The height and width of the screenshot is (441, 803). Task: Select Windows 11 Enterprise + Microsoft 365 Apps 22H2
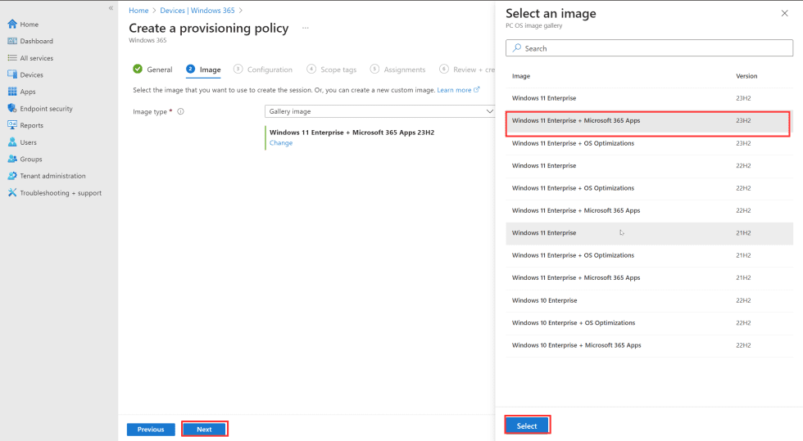(x=649, y=211)
